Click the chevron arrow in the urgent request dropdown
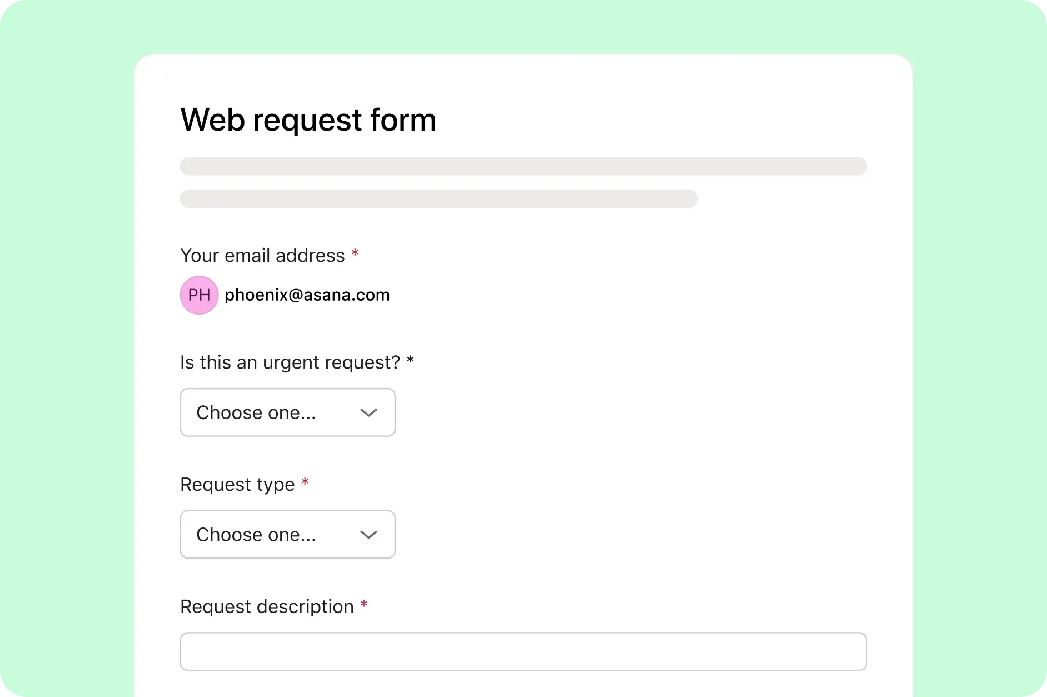The height and width of the screenshot is (697, 1047). (x=368, y=412)
